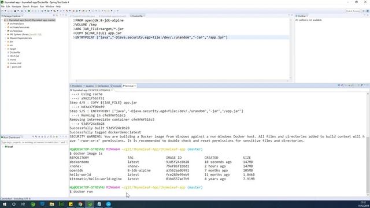Collapse all in Package Explorer toolbar
Viewport: 370px width, 208px height.
coord(54,16)
